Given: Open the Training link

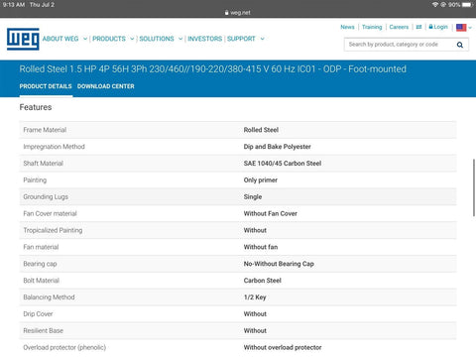Looking at the screenshot, I should pos(372,27).
